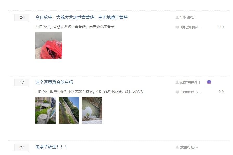Click the reply count box showing 17
This screenshot has width=233, height=155.
point(22,82)
